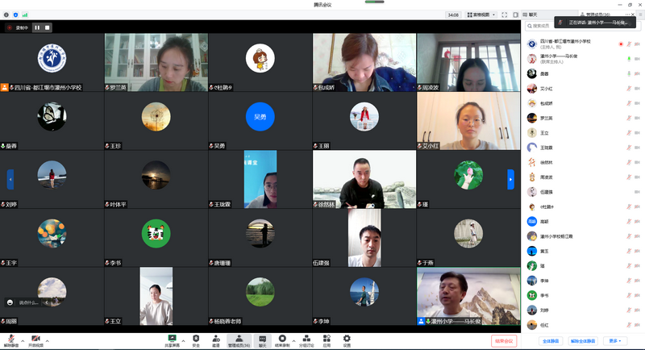Click the Invite (邀请) icon
The height and width of the screenshot is (350, 645).
click(x=216, y=339)
